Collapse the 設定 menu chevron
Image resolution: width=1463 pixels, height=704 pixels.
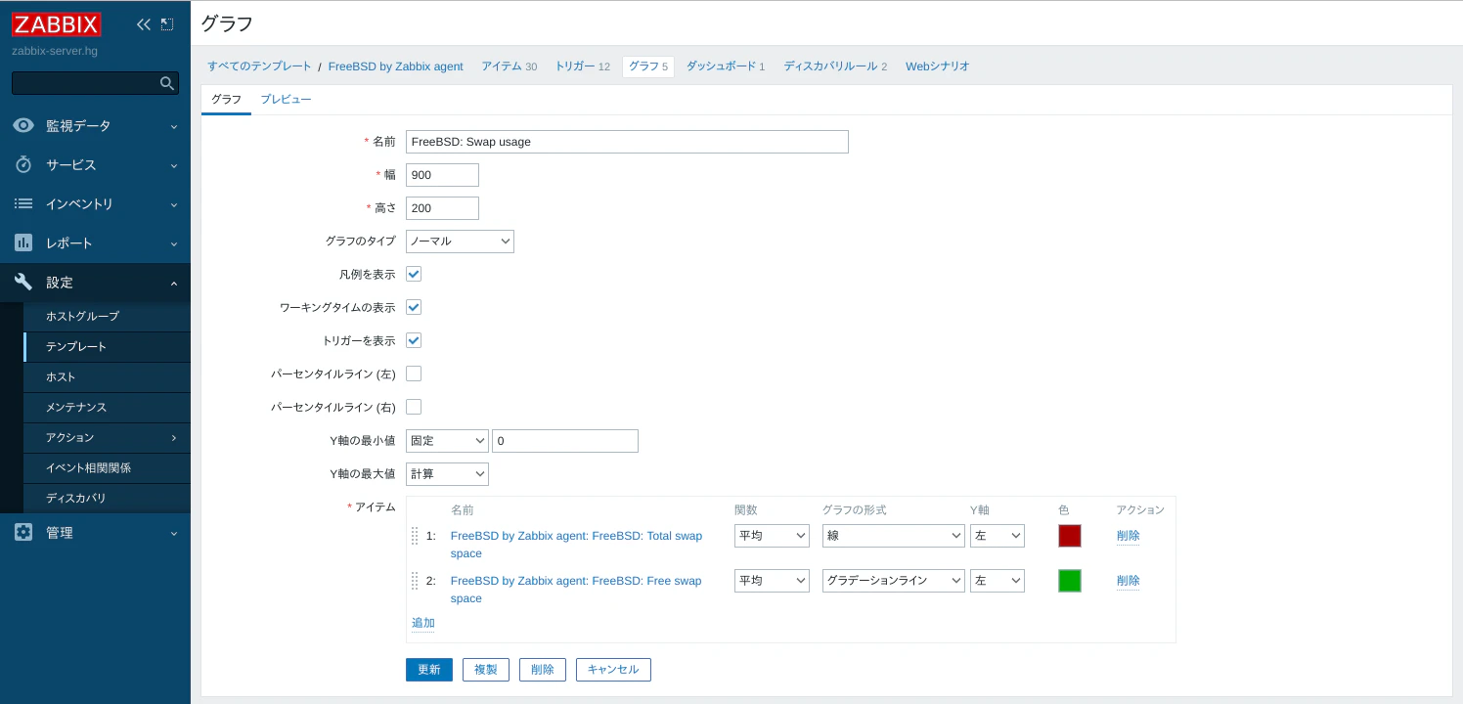[174, 283]
